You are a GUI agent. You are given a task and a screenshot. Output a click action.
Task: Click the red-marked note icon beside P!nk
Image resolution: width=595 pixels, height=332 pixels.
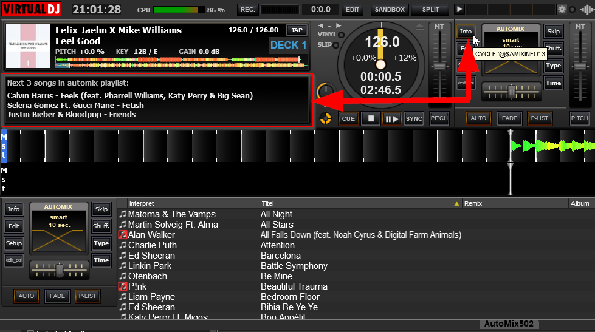coord(123,286)
